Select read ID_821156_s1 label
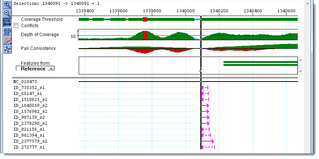 click(29, 129)
